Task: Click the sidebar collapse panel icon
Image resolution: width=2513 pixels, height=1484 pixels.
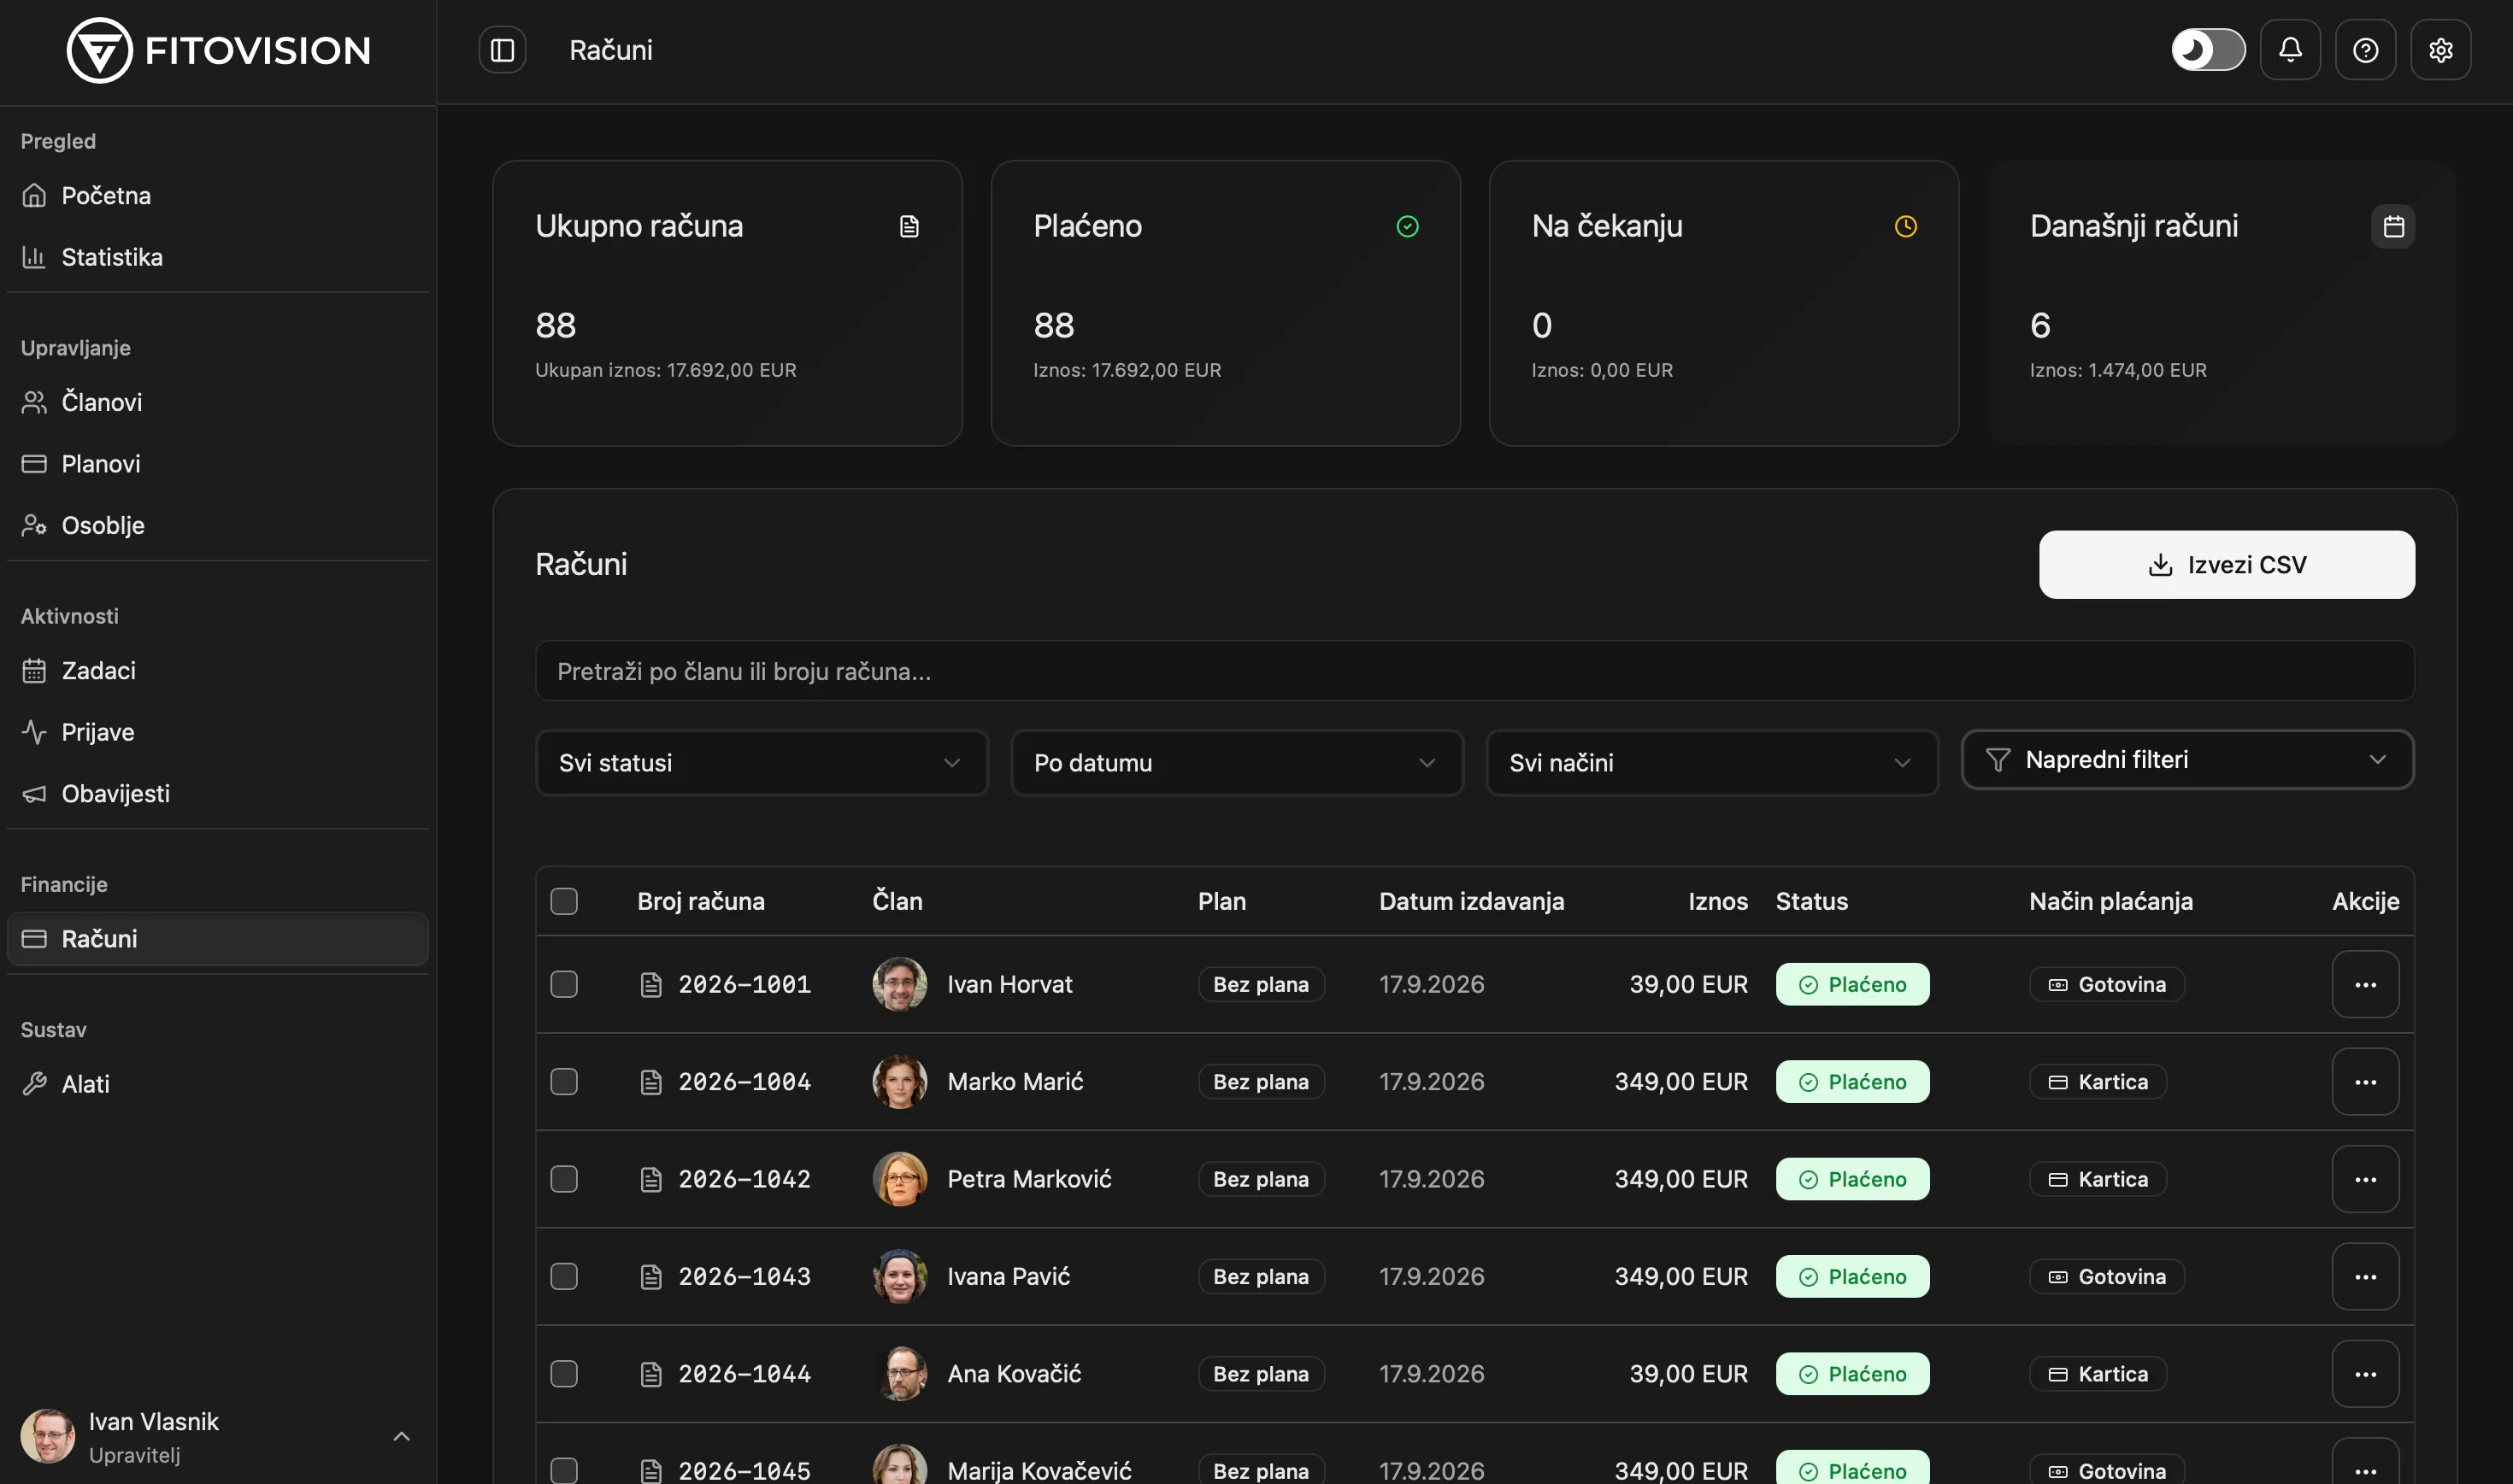Action: (503, 50)
